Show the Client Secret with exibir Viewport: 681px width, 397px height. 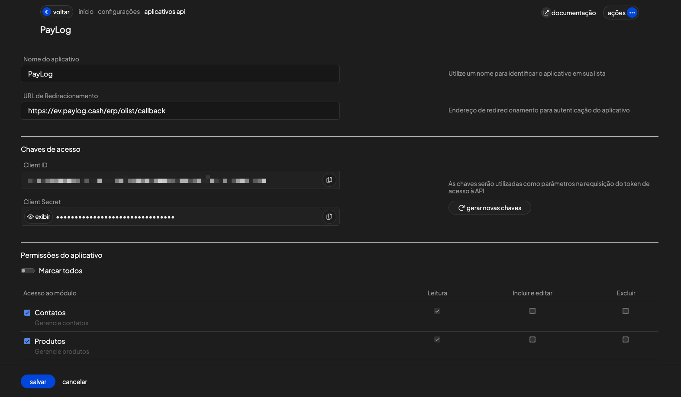(39, 217)
